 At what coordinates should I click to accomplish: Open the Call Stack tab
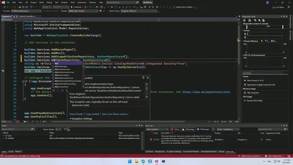(150, 152)
